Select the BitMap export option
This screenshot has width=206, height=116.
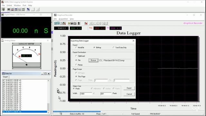pyautogui.click(x=97, y=48)
